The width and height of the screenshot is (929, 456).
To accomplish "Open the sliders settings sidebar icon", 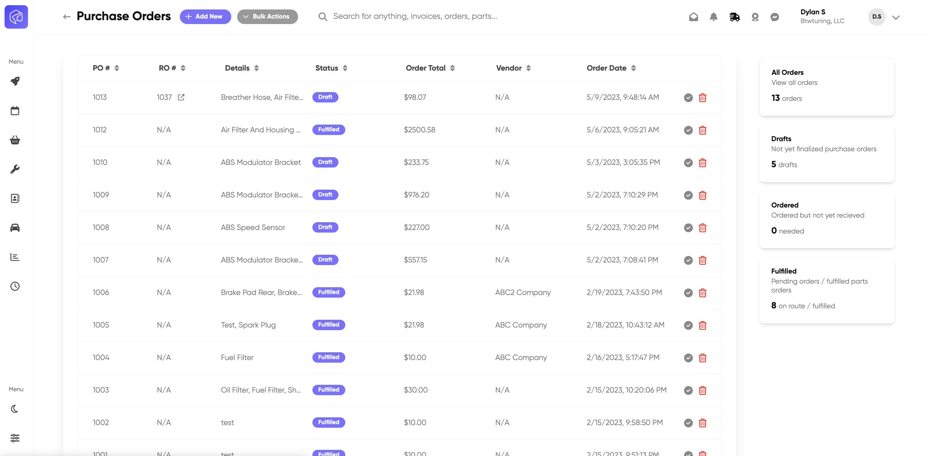I will point(15,438).
